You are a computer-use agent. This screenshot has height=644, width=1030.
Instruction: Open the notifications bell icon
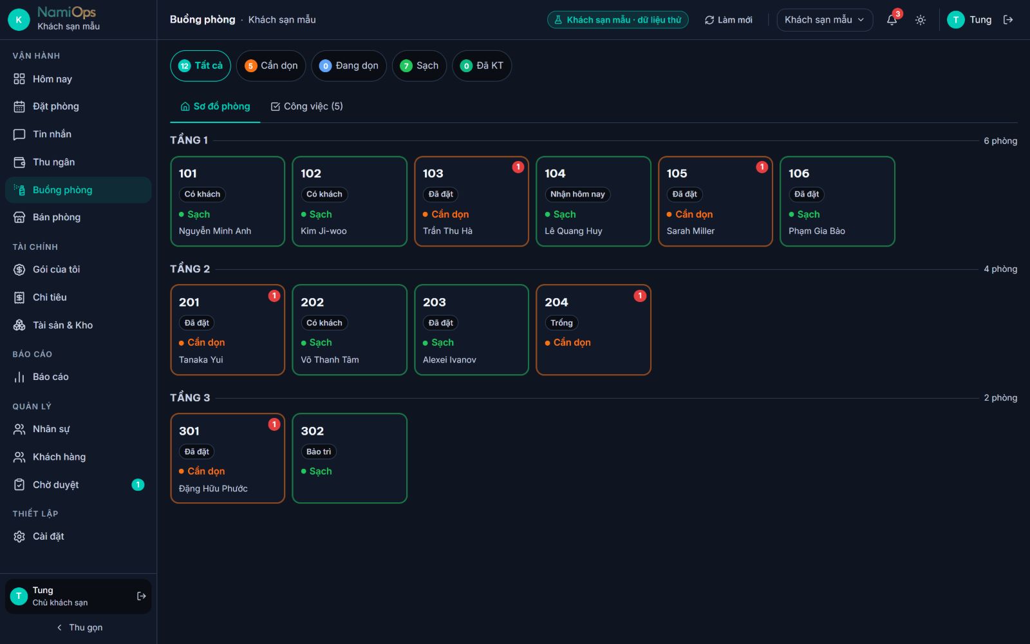pos(892,20)
